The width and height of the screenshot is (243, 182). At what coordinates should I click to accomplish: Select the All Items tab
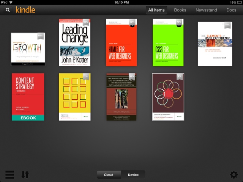click(x=156, y=10)
